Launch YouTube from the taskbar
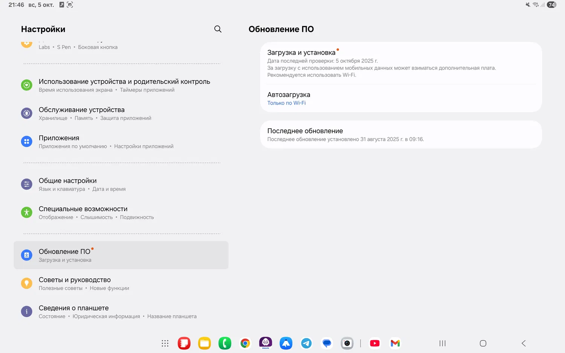This screenshot has height=353, width=565. (375, 343)
